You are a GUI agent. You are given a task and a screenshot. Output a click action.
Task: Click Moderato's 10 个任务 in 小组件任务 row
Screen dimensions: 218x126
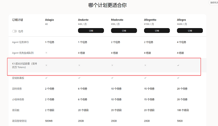116,99
